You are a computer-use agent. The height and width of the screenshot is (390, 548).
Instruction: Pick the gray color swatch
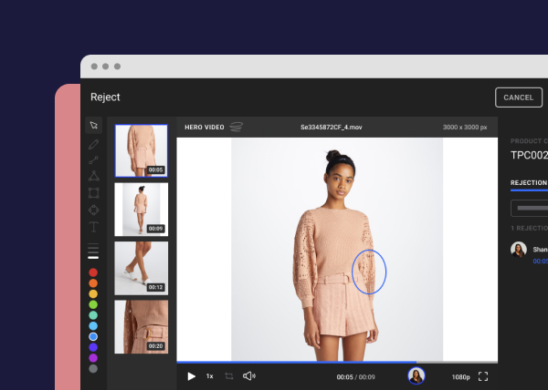[93, 368]
